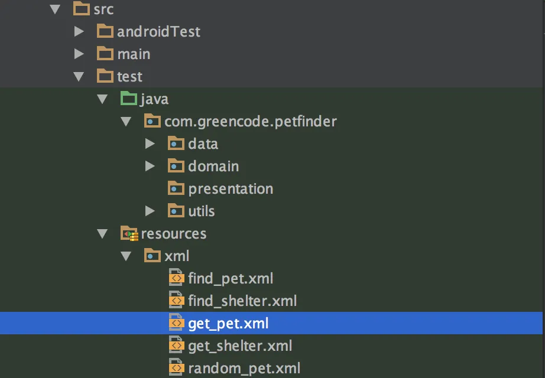Click the androidTest folder icon
This screenshot has width=545, height=378.
(105, 31)
